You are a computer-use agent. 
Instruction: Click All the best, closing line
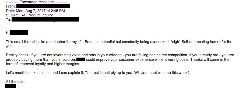(x=16, y=82)
